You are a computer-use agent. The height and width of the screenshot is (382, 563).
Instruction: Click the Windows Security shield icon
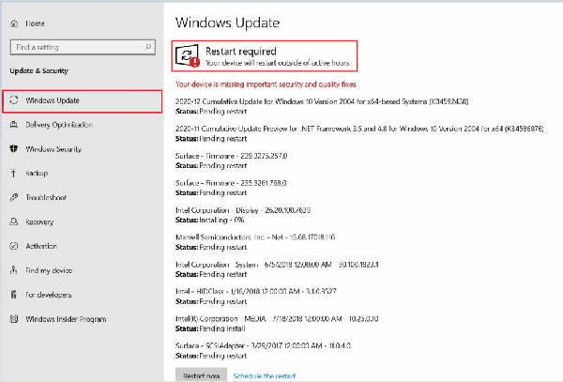[13, 148]
